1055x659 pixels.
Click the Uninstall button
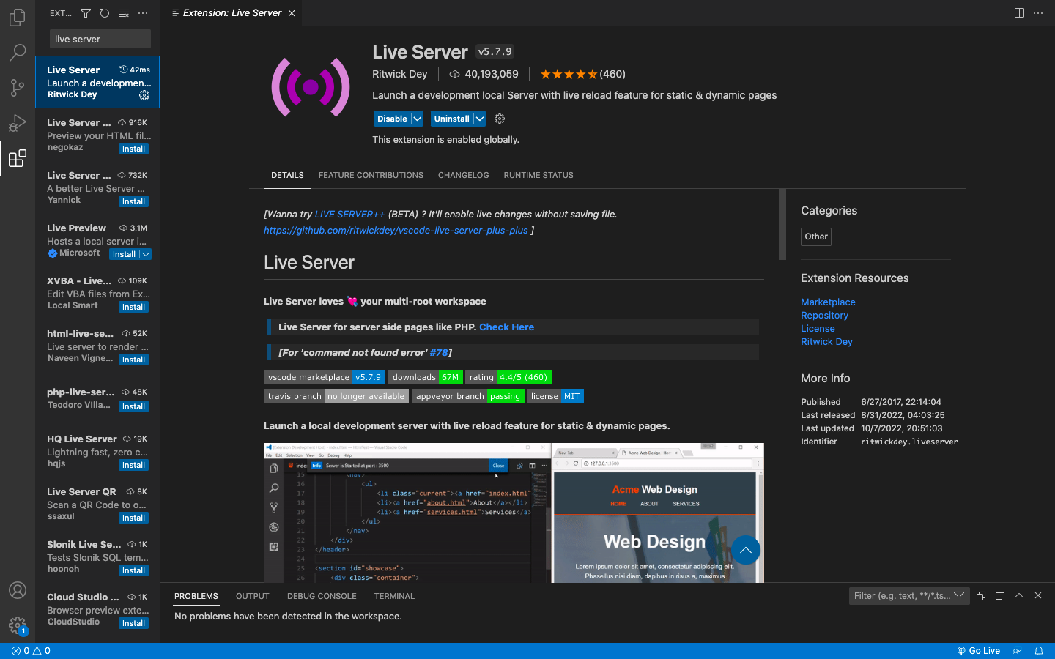[x=451, y=119]
